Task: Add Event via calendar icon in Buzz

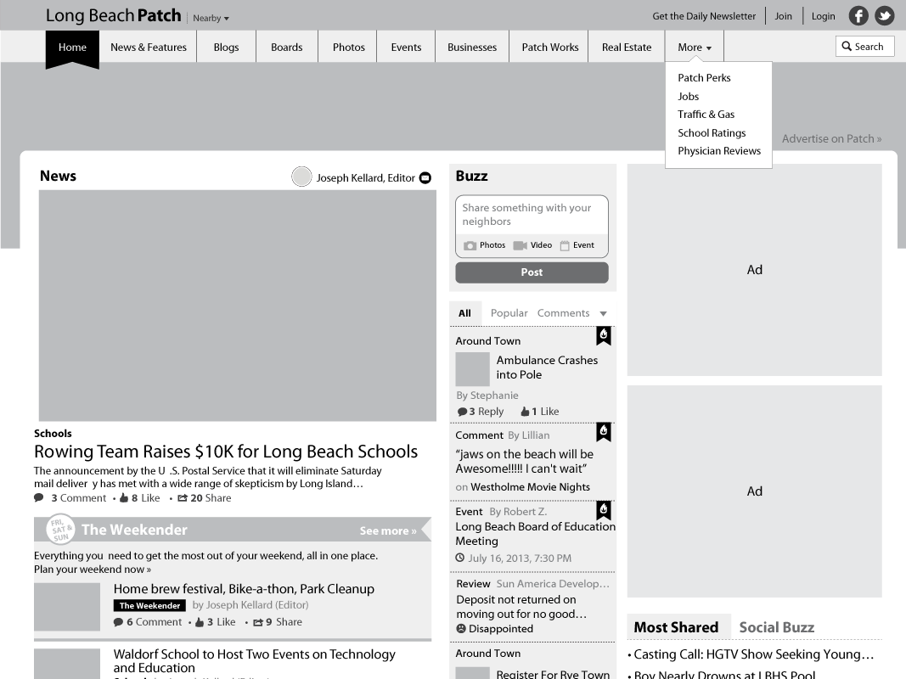Action: (565, 245)
